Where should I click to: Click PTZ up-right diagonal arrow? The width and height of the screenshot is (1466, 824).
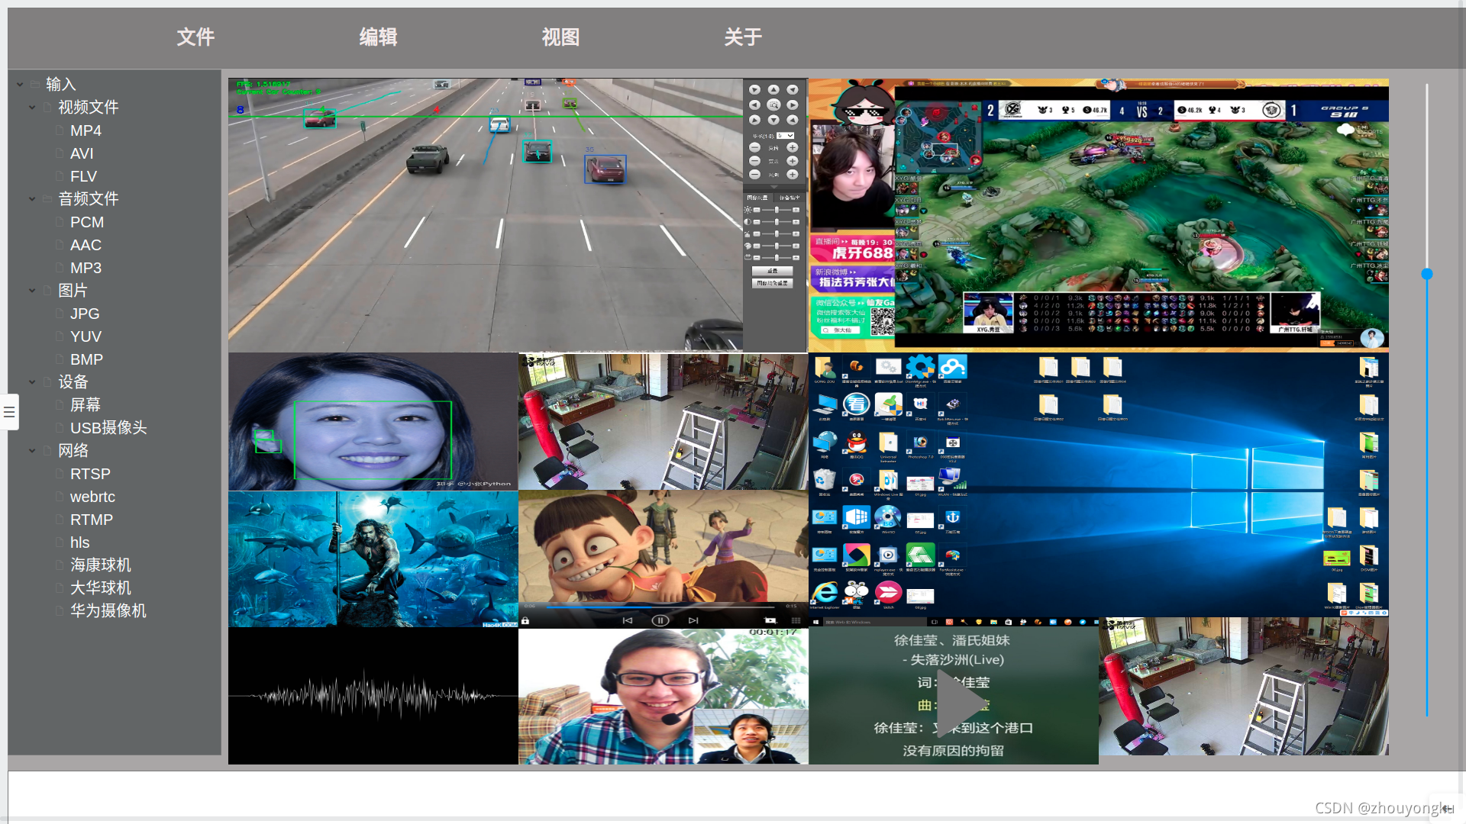(793, 89)
